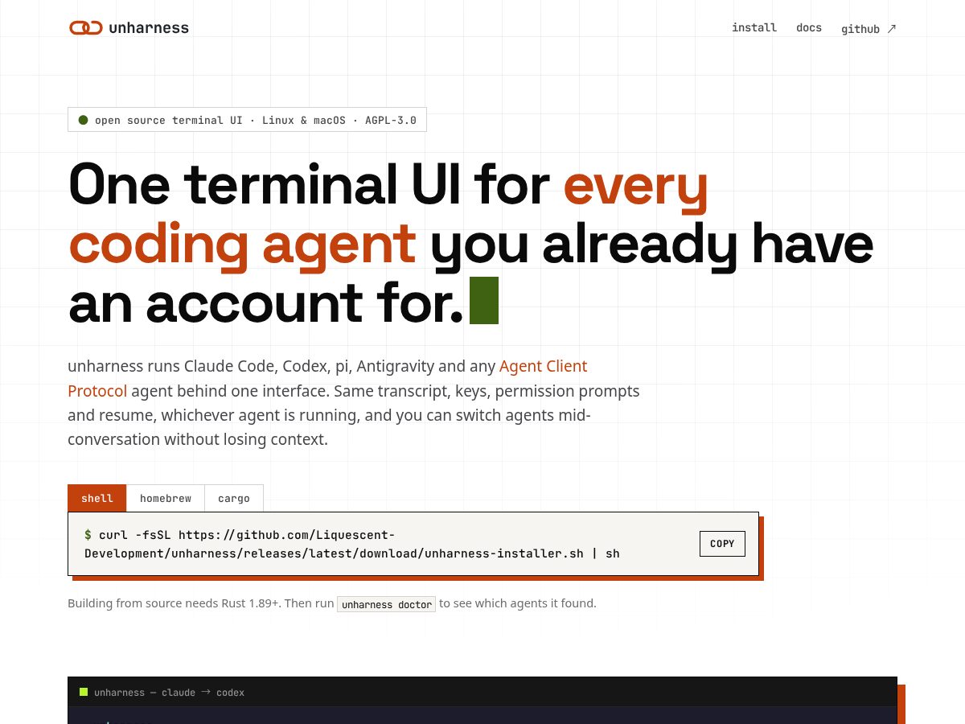The width and height of the screenshot is (965, 724).
Task: Open the docs nav link
Action: coord(809,27)
